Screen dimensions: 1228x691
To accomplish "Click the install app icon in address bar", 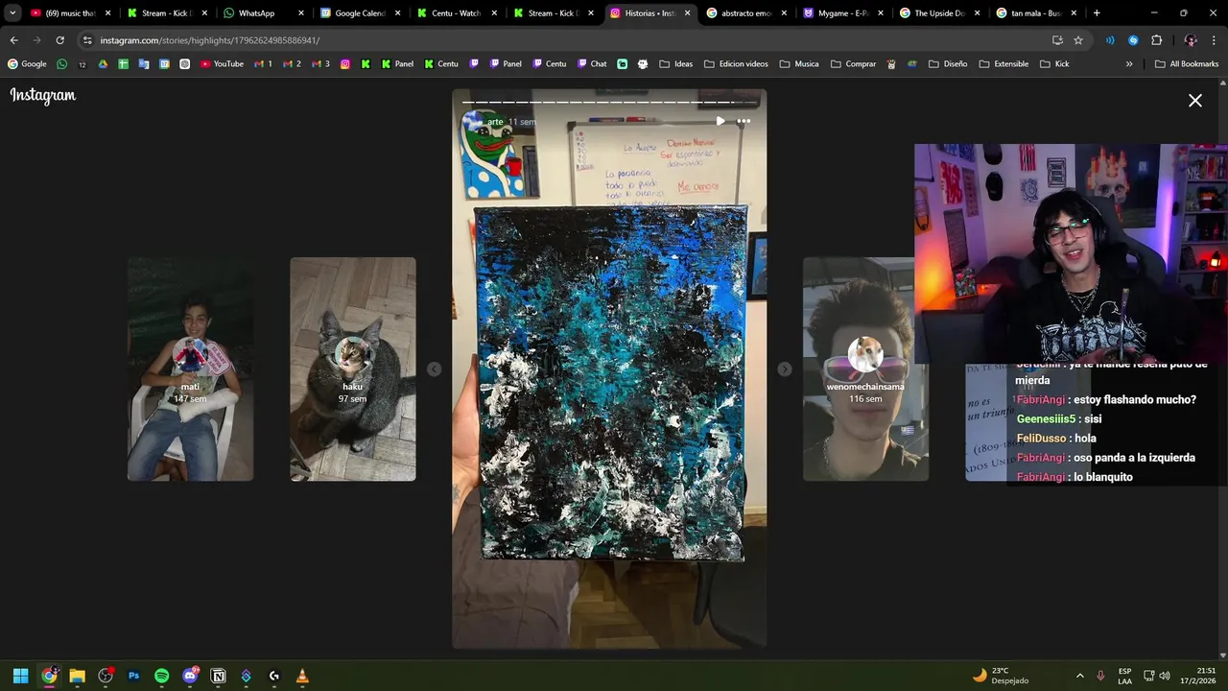I will pos(1057,40).
